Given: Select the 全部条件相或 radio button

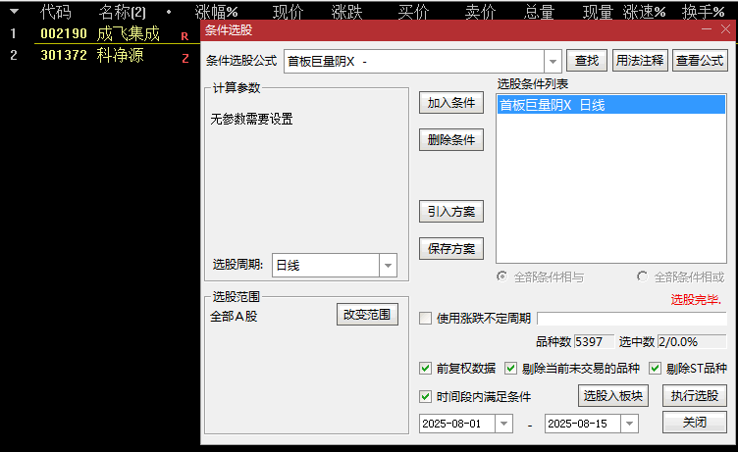Looking at the screenshot, I should tap(642, 276).
